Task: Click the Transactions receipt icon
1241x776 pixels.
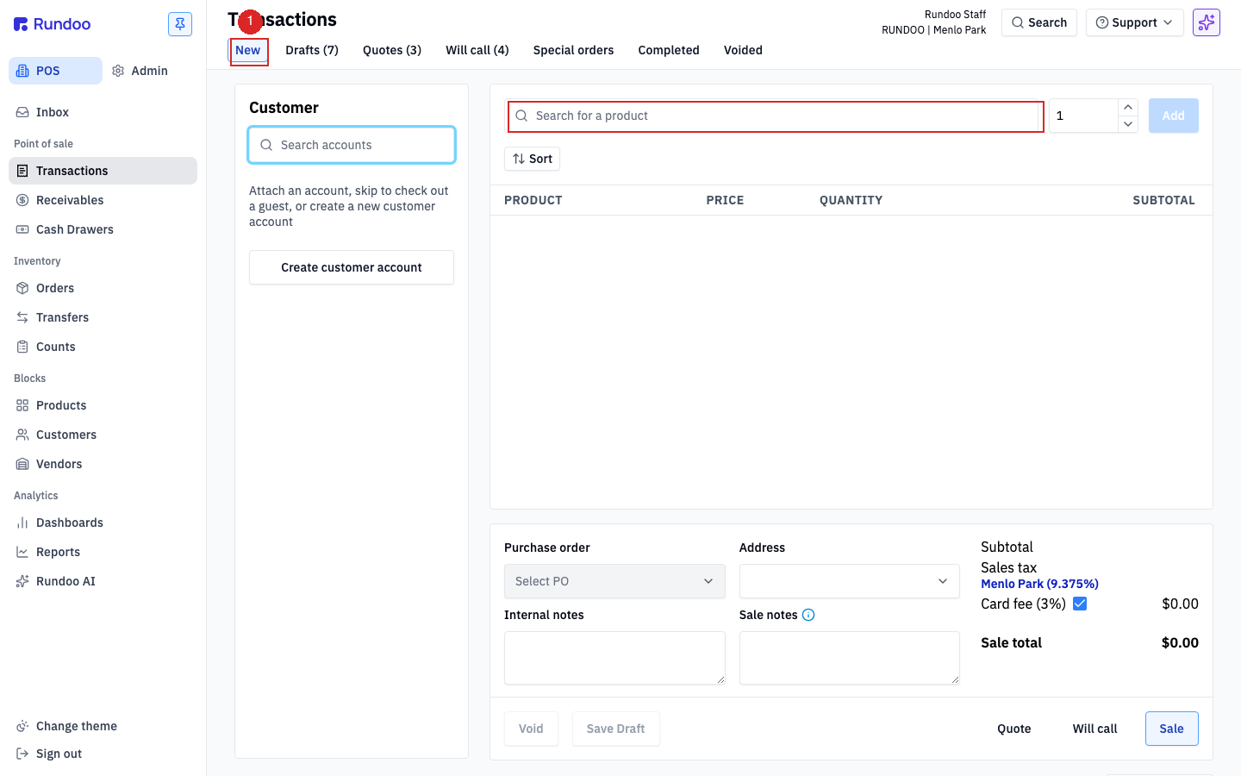Action: click(22, 171)
